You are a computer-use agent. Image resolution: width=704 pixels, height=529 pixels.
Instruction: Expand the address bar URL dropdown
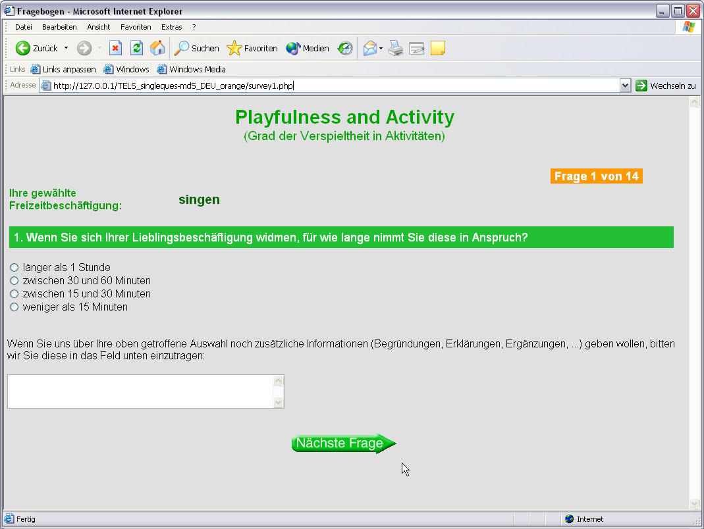click(625, 86)
